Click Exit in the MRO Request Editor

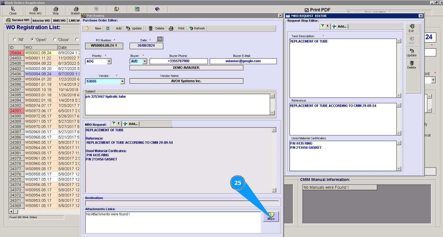point(411,28)
